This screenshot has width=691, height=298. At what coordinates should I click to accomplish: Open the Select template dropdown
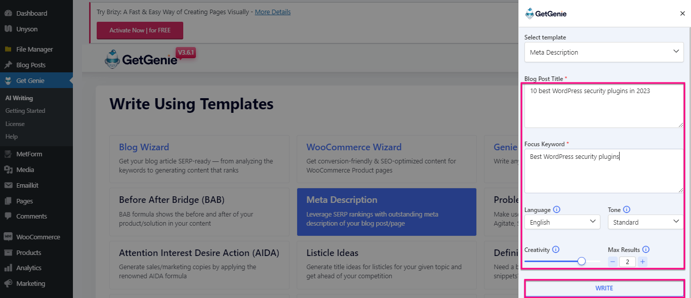[x=604, y=52]
